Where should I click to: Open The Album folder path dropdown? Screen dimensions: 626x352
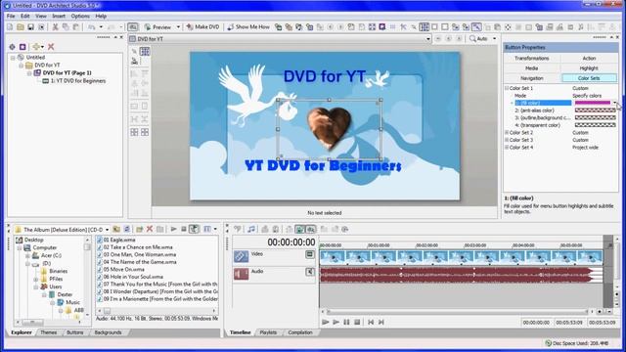107,230
